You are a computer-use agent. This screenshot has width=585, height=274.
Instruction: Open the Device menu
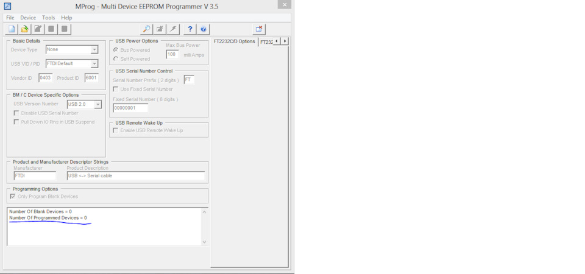pos(28,18)
